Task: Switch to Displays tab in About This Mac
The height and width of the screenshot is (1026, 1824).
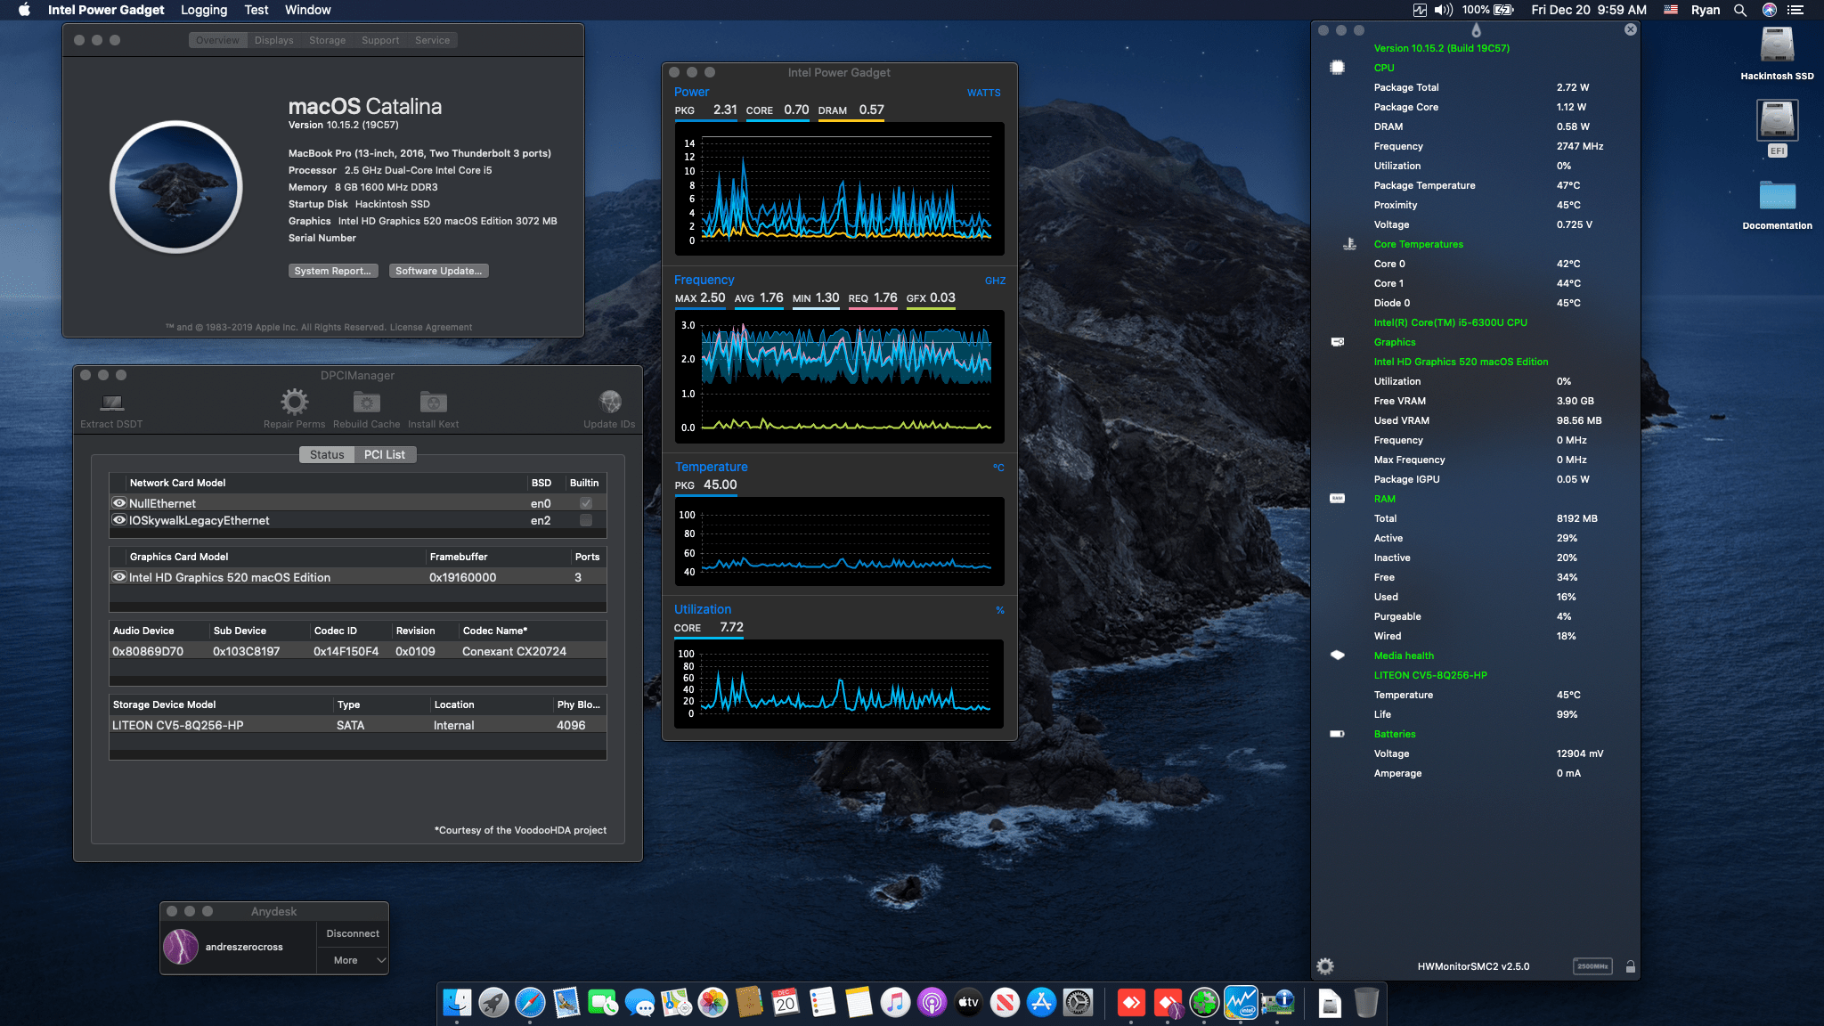Action: (273, 40)
